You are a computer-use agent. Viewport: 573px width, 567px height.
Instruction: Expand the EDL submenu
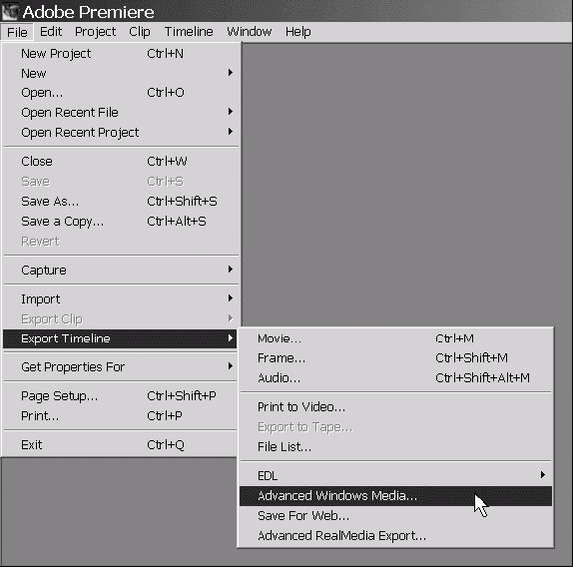click(x=395, y=476)
